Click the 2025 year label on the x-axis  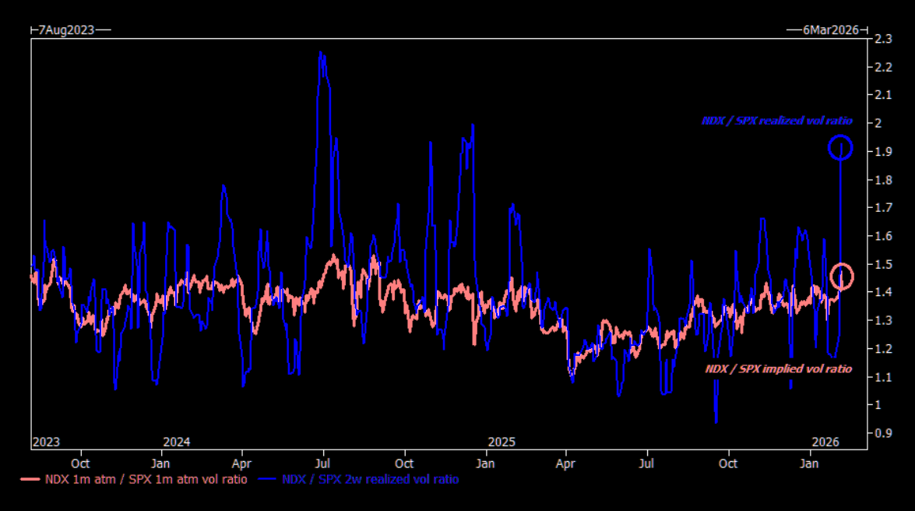(x=501, y=442)
